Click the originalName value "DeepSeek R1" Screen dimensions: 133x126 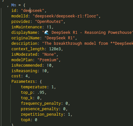point(60,38)
